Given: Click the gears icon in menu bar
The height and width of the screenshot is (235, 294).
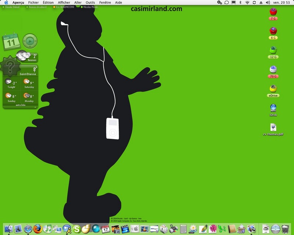Looking at the screenshot, I should tap(219, 3).
